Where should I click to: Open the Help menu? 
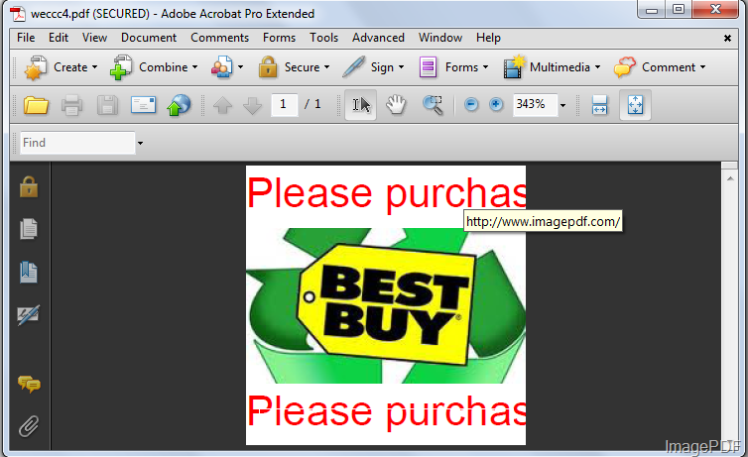coord(488,38)
